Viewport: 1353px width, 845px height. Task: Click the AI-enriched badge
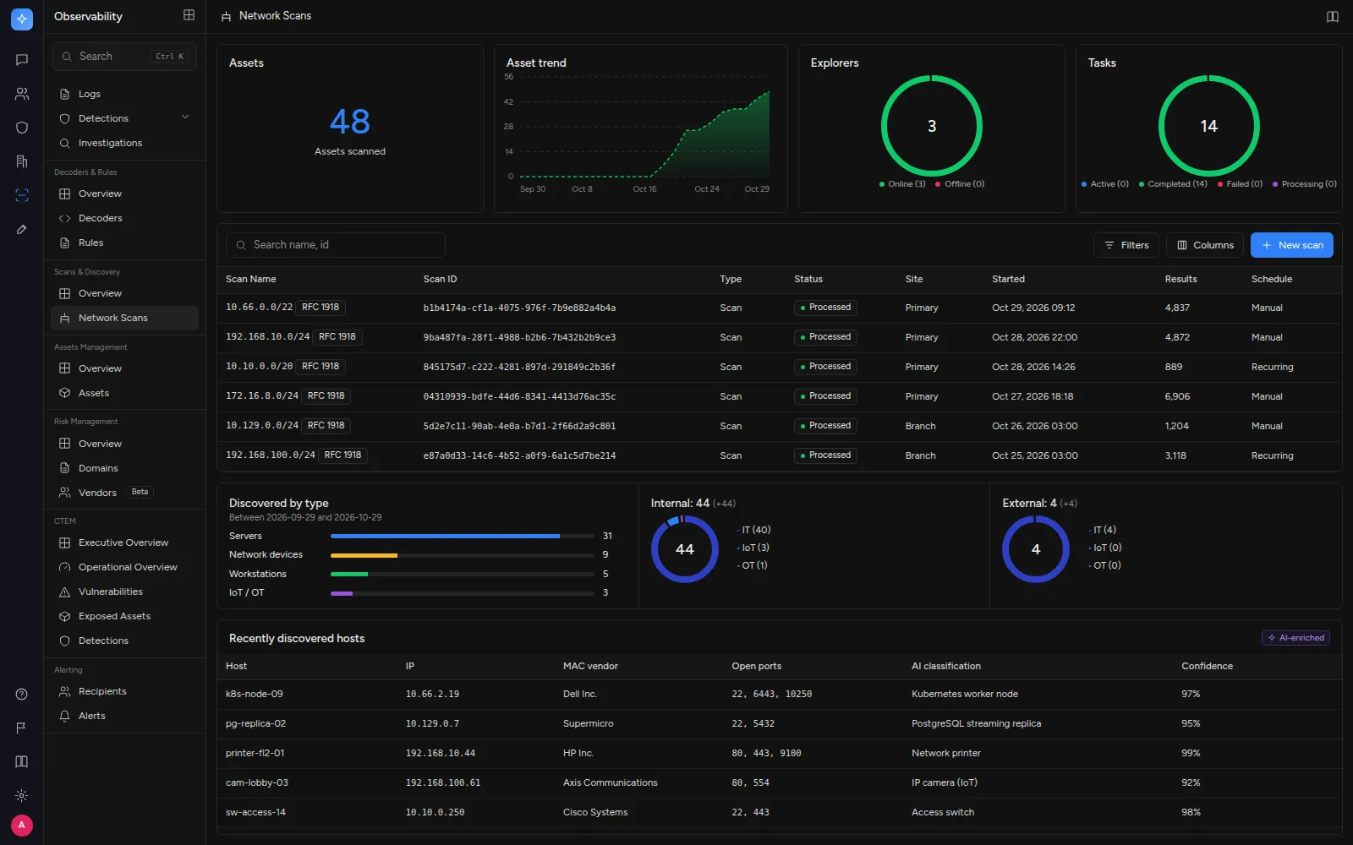(1295, 638)
